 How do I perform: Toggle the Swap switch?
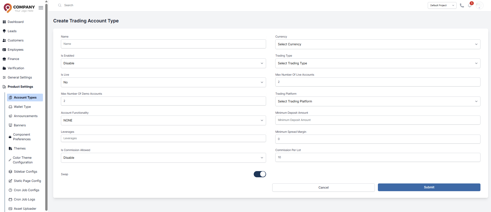click(x=260, y=174)
